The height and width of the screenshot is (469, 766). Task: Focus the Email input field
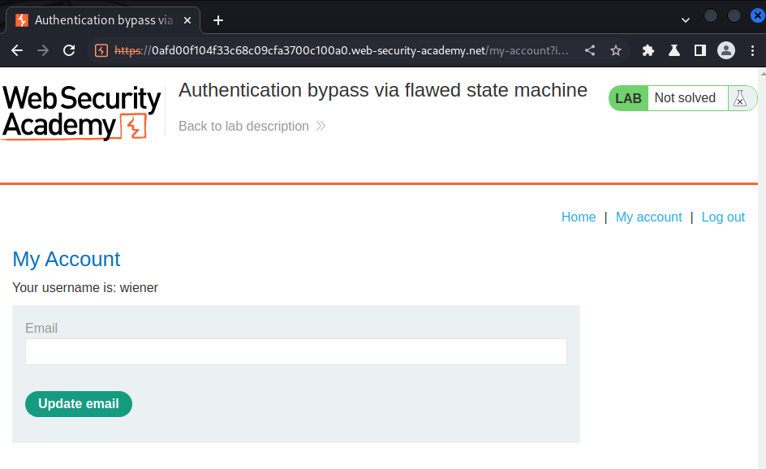296,352
